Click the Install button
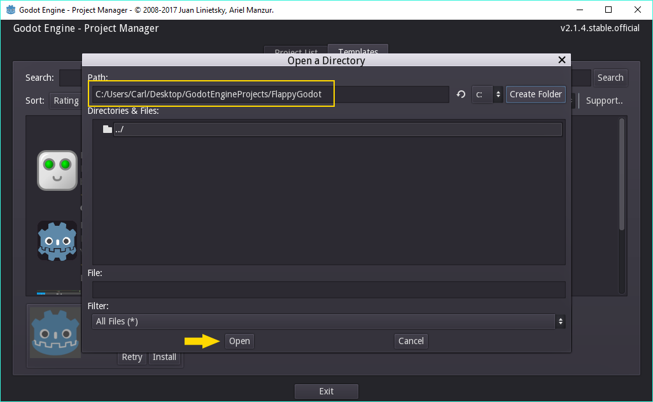Screen dimensions: 653x402 tap(164, 357)
